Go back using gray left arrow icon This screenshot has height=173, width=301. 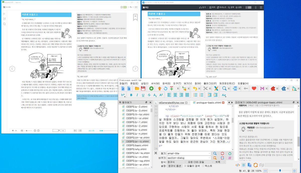coord(246,88)
